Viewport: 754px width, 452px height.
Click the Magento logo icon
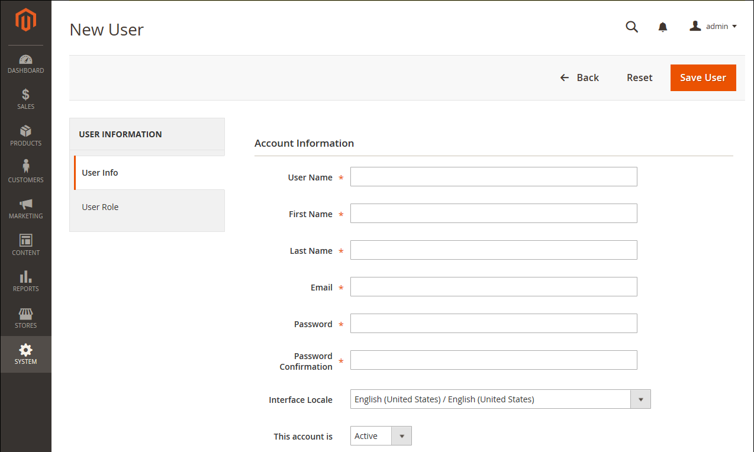coord(25,21)
